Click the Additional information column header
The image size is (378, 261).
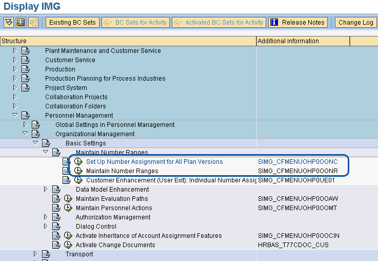(303, 41)
